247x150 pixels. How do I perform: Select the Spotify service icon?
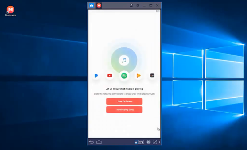click(x=124, y=76)
